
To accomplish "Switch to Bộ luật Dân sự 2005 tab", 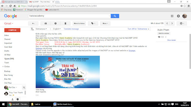I will [14, 2].
